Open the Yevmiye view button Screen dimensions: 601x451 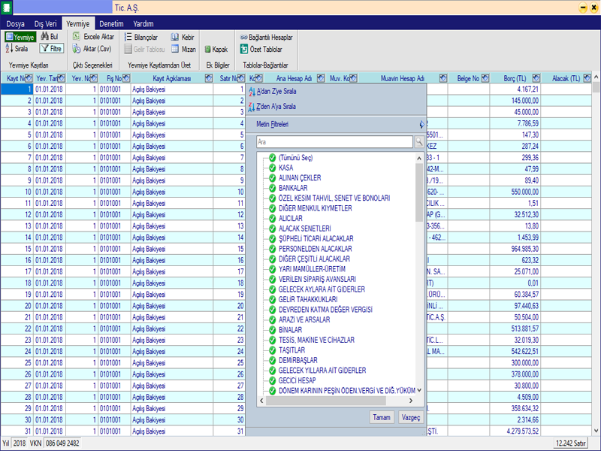(20, 37)
